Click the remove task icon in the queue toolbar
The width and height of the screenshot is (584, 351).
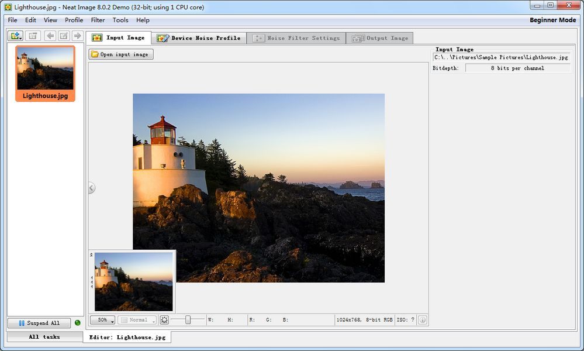[33, 36]
